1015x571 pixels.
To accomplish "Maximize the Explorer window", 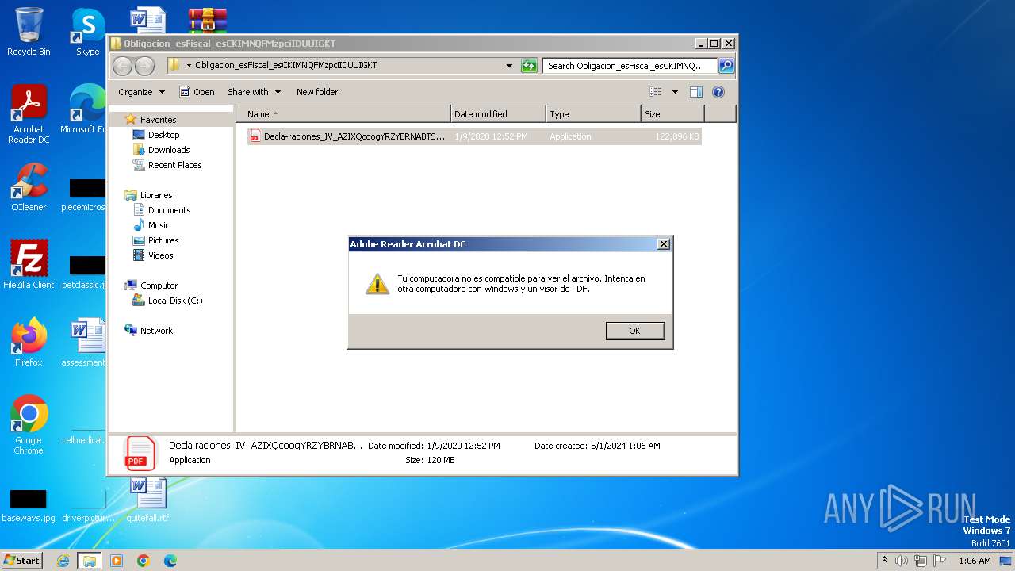I will 714,44.
